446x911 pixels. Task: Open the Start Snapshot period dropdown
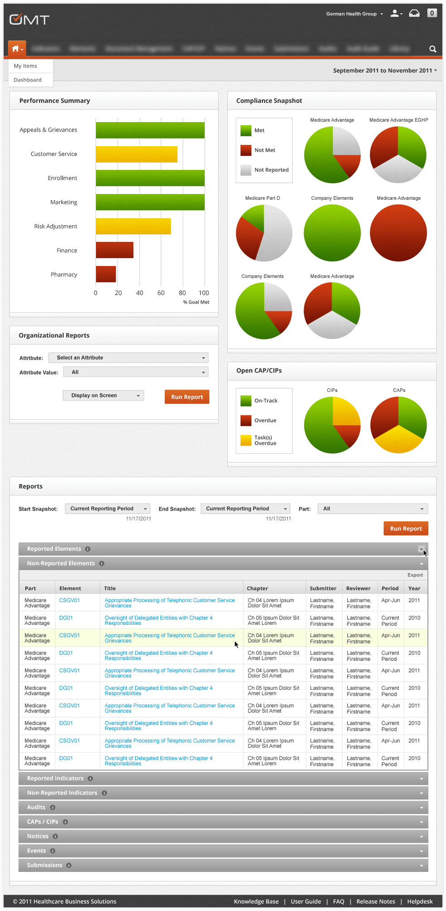107,509
